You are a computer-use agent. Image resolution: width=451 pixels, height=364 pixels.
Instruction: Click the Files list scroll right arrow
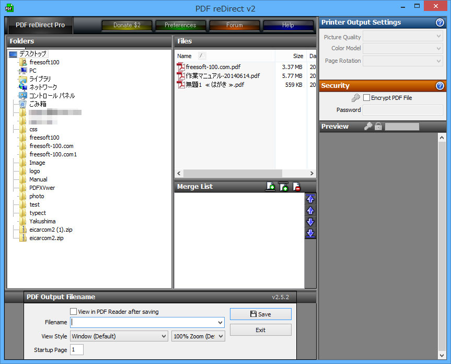tap(312, 174)
